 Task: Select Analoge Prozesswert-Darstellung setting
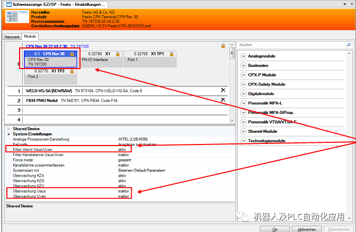point(41,139)
